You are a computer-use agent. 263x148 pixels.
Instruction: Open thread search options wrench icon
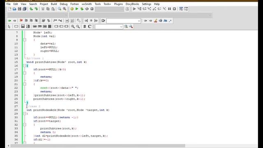(x=131, y=26)
